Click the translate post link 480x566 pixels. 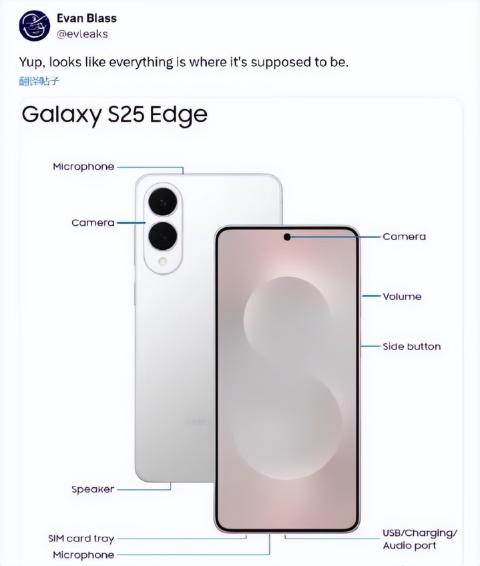pos(39,81)
